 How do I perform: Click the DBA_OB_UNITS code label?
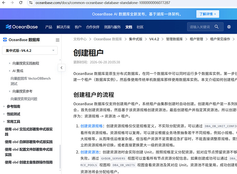pos(124,165)
